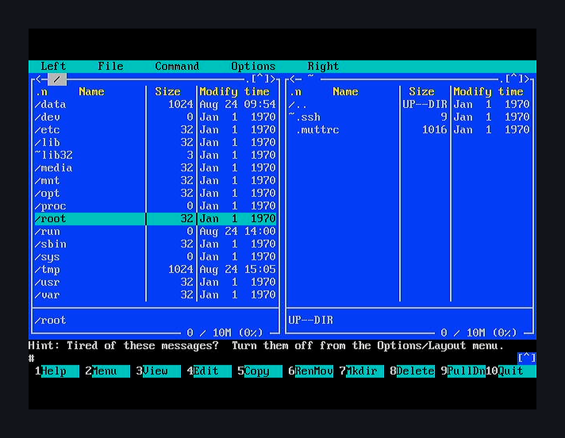Click left panel forward arrow '>'

point(273,79)
